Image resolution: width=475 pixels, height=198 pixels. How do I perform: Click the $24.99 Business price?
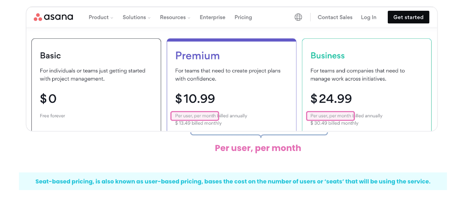point(331,99)
